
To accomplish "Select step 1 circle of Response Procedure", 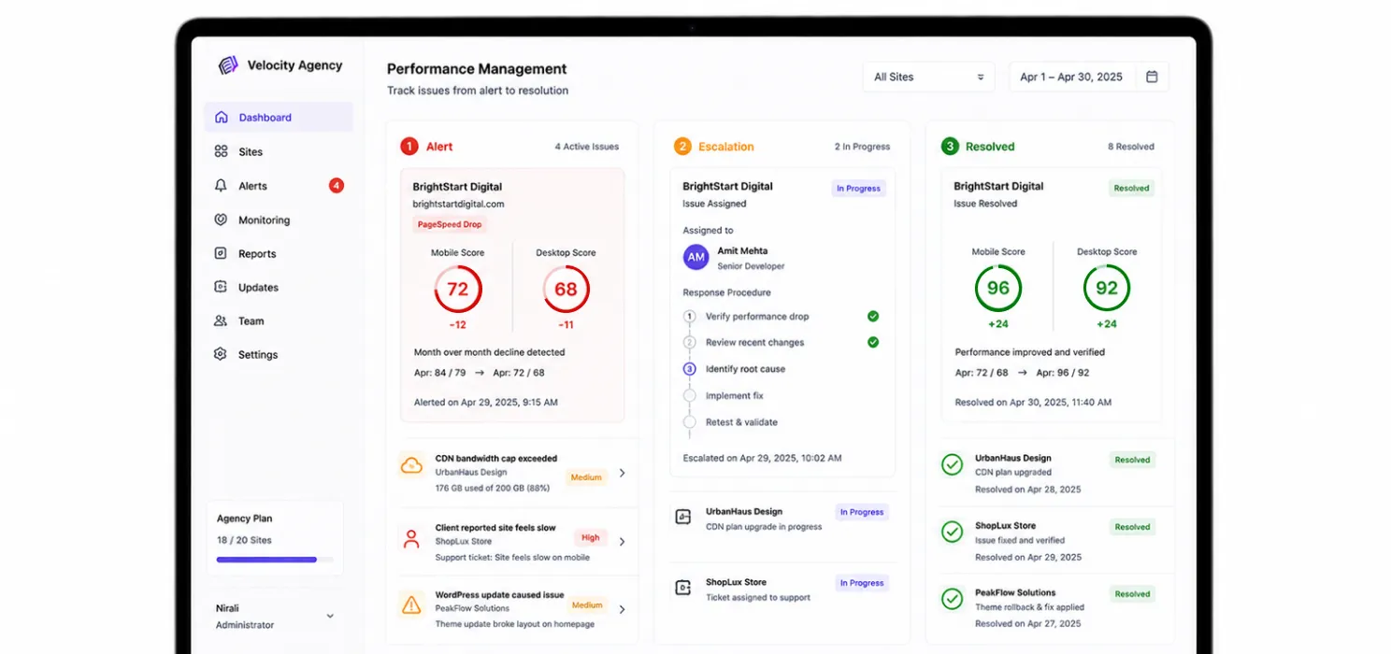I will (x=690, y=317).
